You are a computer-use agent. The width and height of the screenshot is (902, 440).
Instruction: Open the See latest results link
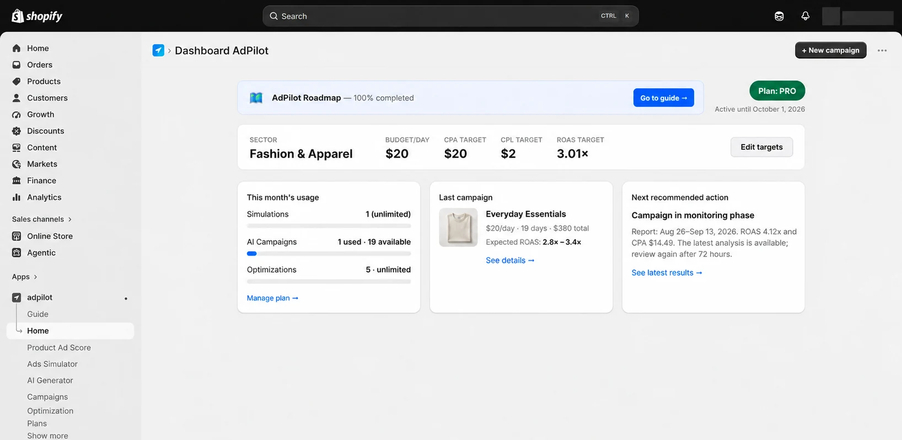(x=667, y=273)
